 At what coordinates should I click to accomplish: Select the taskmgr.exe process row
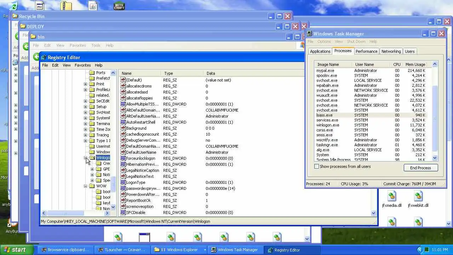(370, 145)
